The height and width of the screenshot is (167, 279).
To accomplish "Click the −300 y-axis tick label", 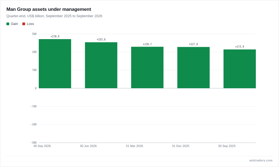I will 33,143.
